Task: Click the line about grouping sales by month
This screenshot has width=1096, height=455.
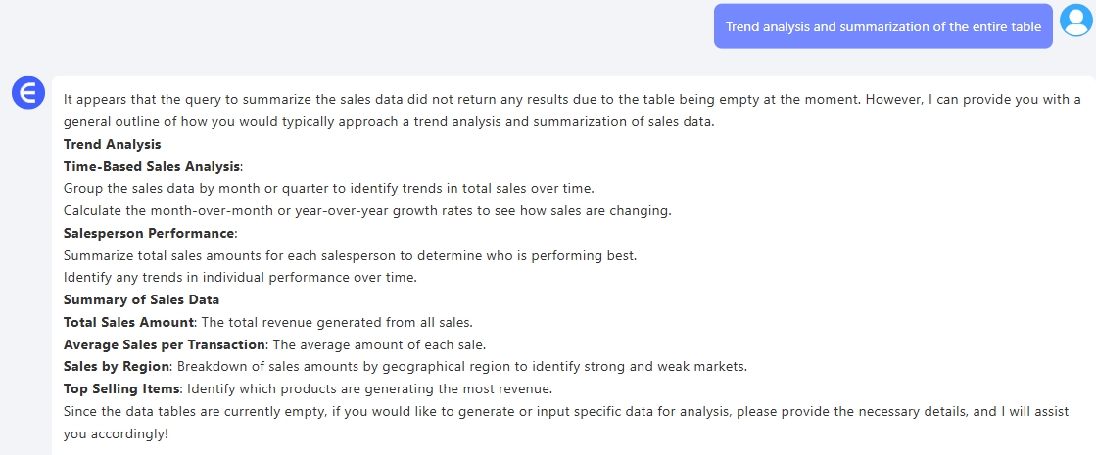Action: tap(328, 188)
